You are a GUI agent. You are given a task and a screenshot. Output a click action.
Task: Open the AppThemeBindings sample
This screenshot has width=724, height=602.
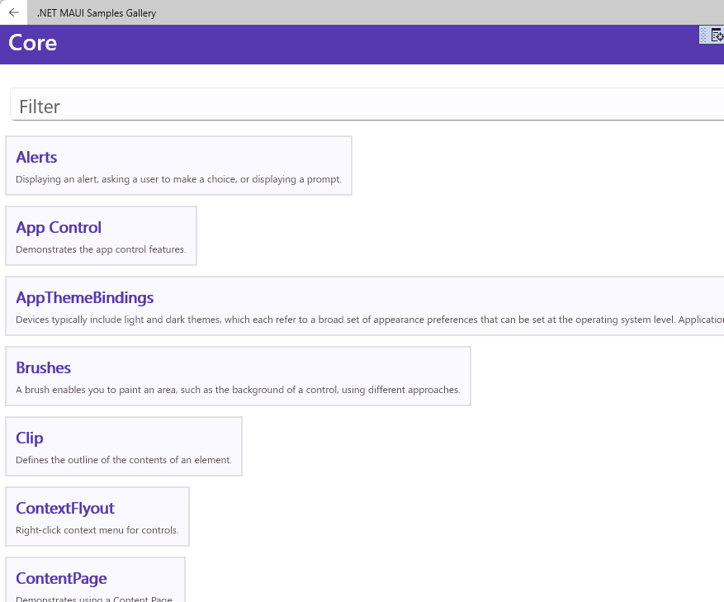tap(84, 297)
